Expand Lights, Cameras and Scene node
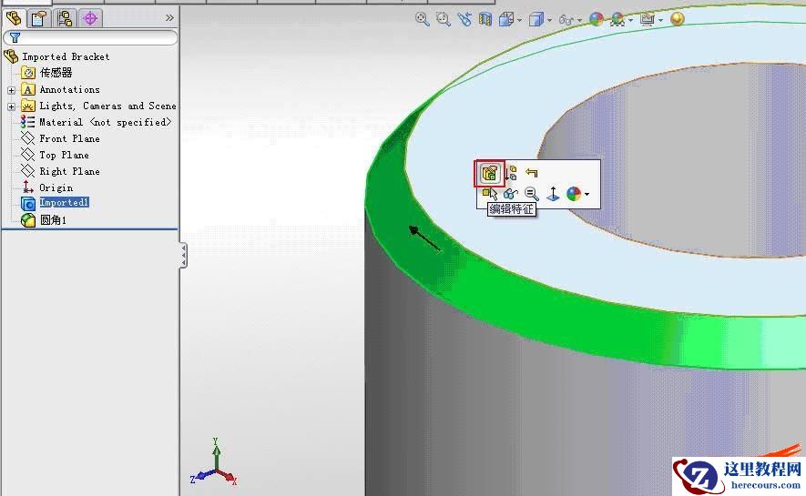Screen dimensions: 806x496 11,106
